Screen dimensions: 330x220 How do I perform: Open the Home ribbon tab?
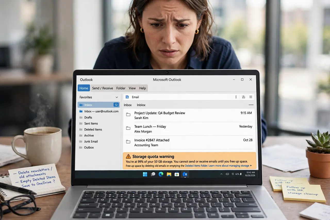coord(84,88)
